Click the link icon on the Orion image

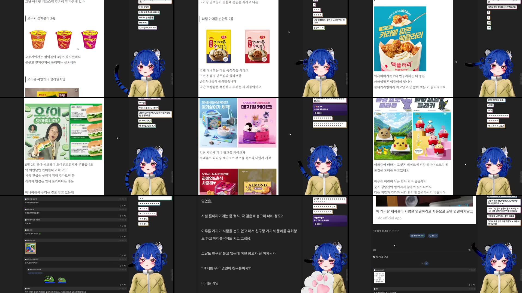(x=76, y=90)
